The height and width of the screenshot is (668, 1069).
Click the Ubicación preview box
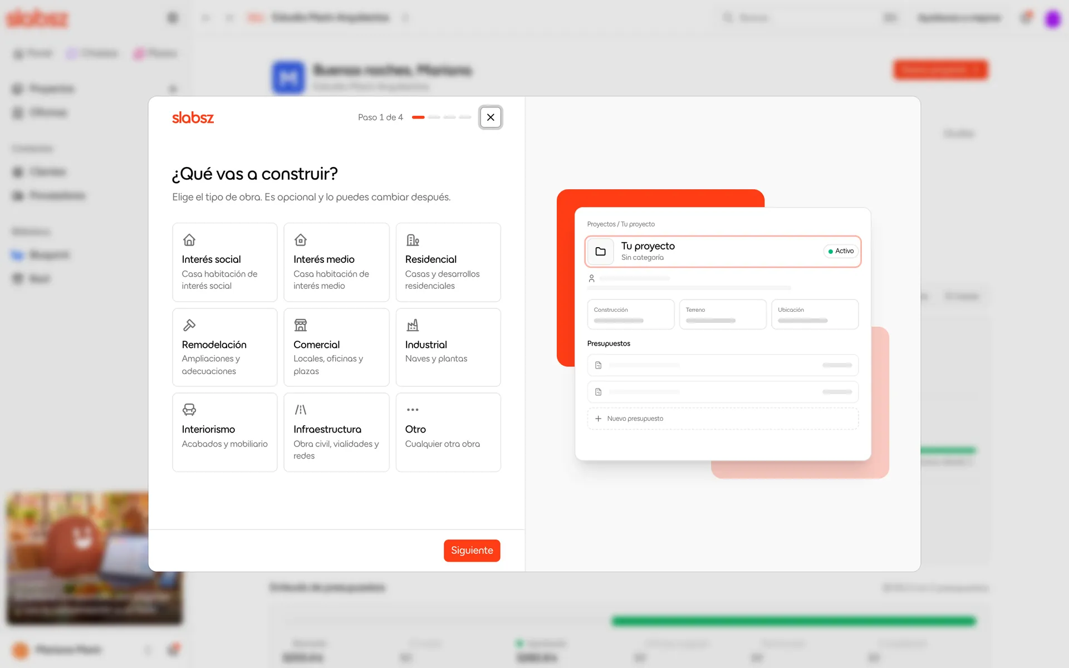[815, 315]
